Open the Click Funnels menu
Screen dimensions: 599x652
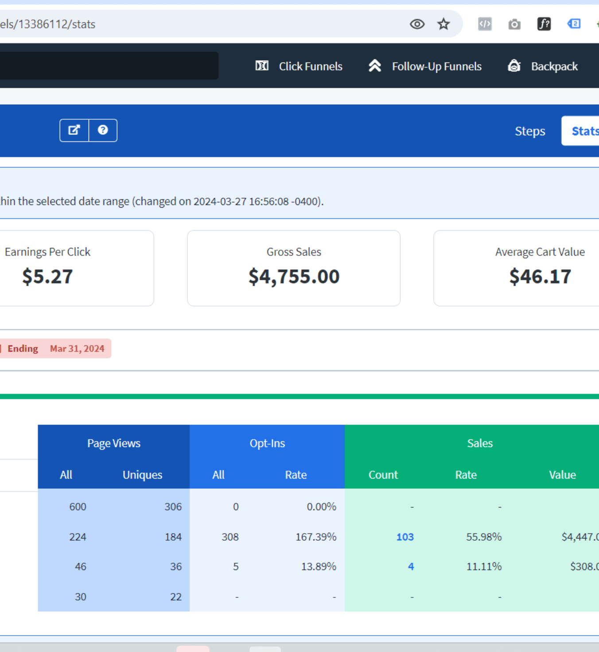299,66
